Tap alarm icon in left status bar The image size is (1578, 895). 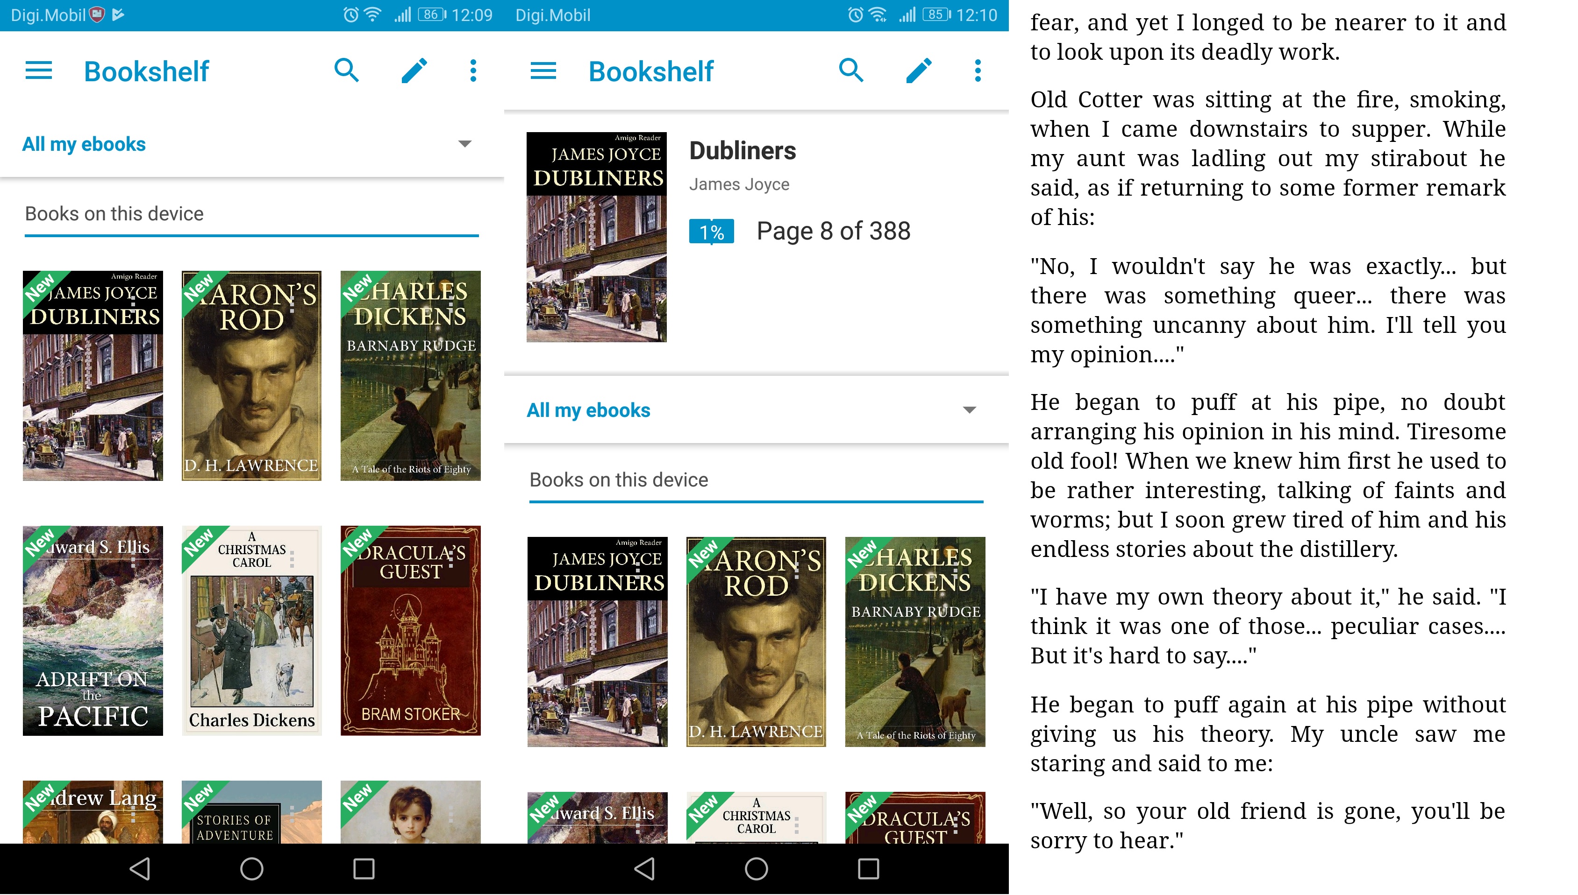click(350, 15)
